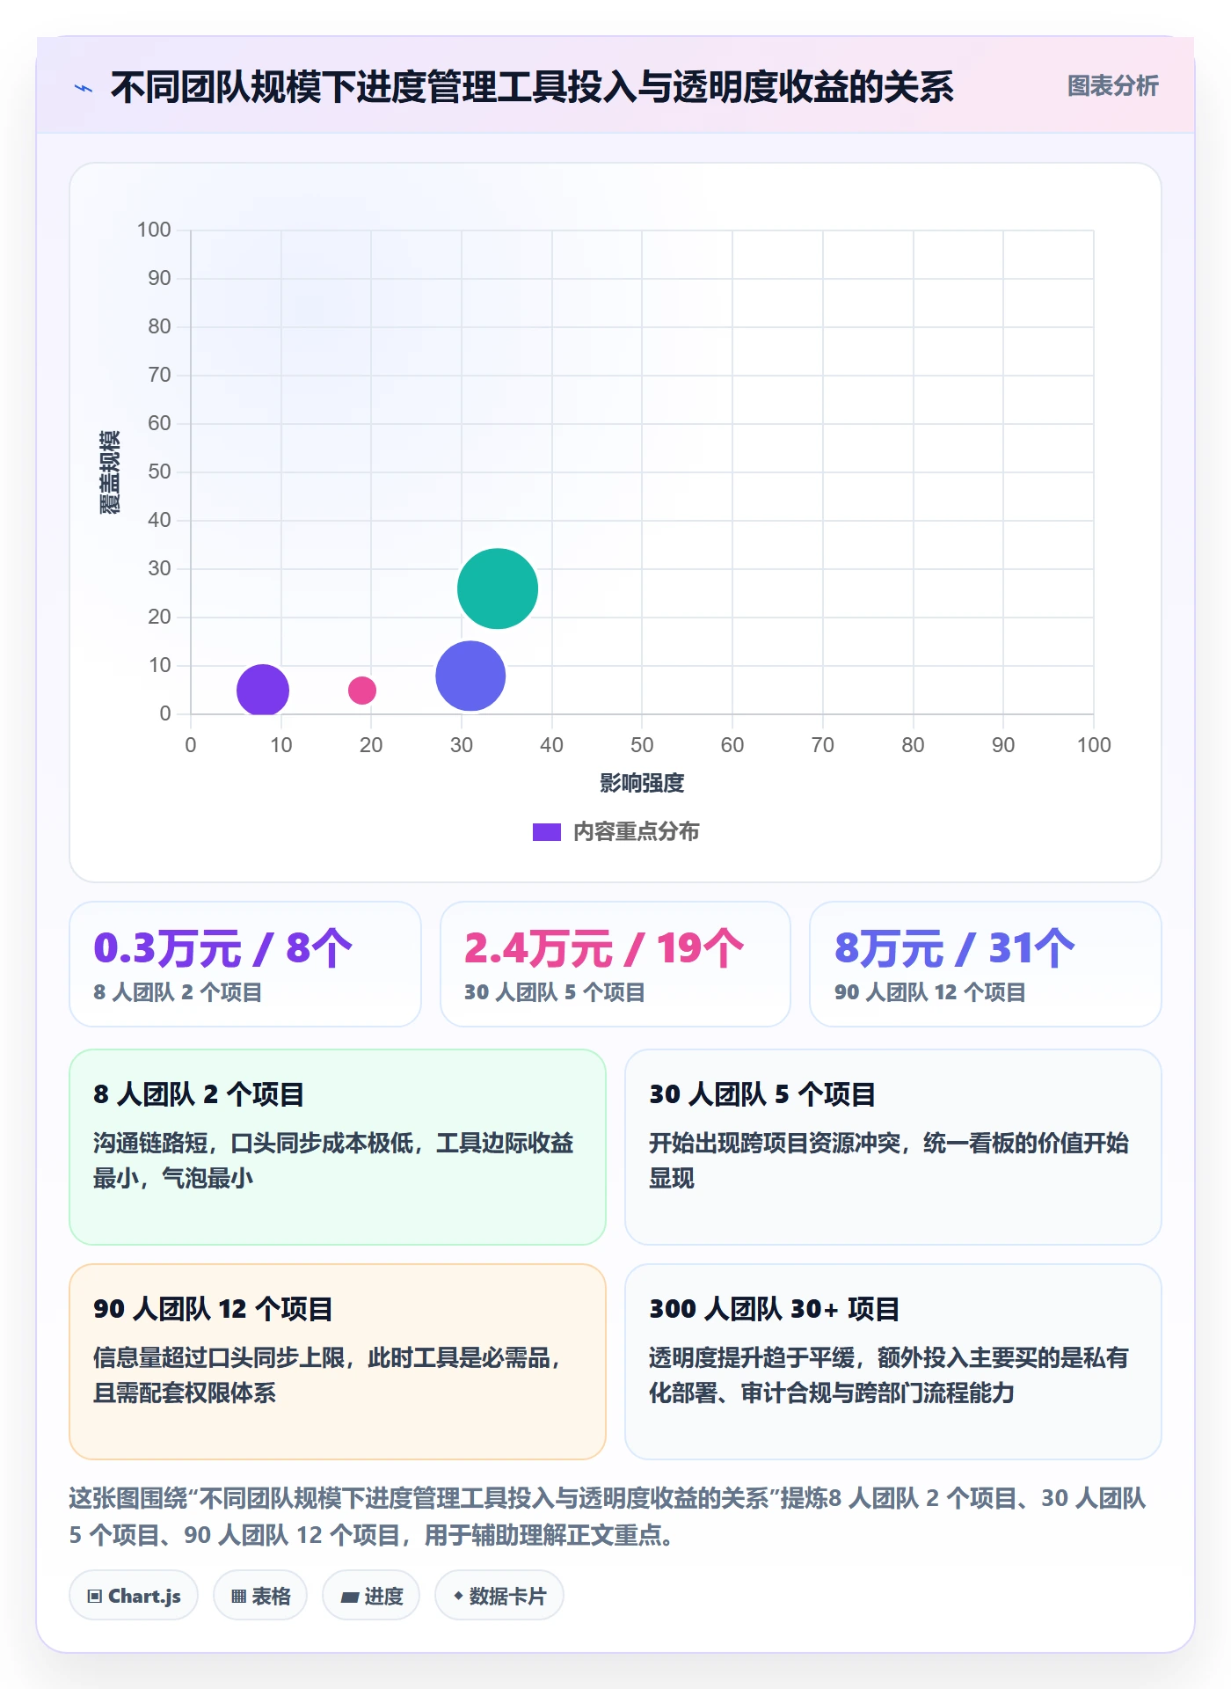Image resolution: width=1231 pixels, height=1689 pixels.
Task: Click the grid icon in the 表格 tag
Action: (238, 1597)
